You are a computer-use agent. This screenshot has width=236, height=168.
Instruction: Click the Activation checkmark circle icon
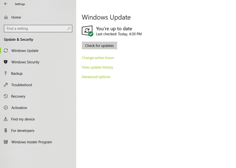coord(6,107)
